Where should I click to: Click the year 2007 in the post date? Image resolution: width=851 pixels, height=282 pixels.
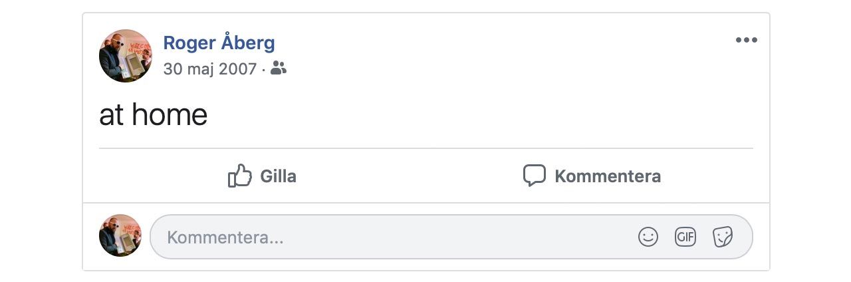click(x=239, y=69)
